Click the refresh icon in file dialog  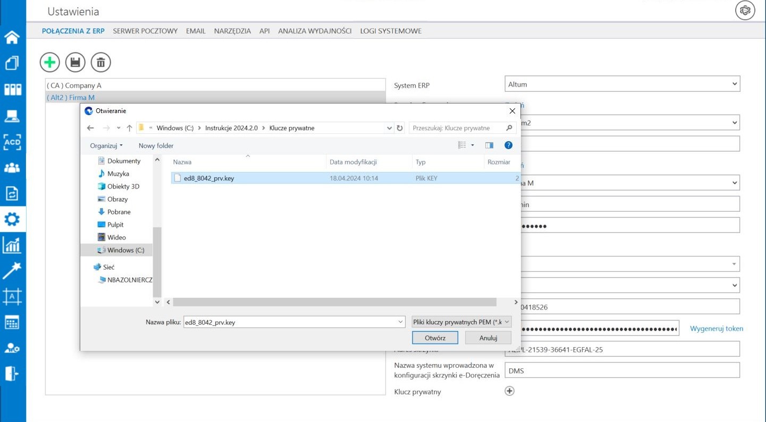click(400, 128)
